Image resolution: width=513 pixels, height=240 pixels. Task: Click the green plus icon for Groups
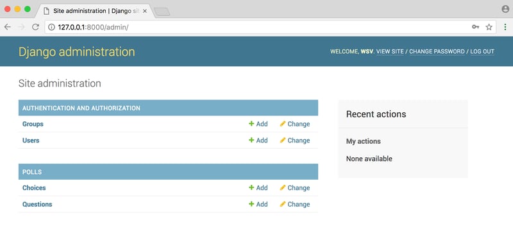[251, 124]
